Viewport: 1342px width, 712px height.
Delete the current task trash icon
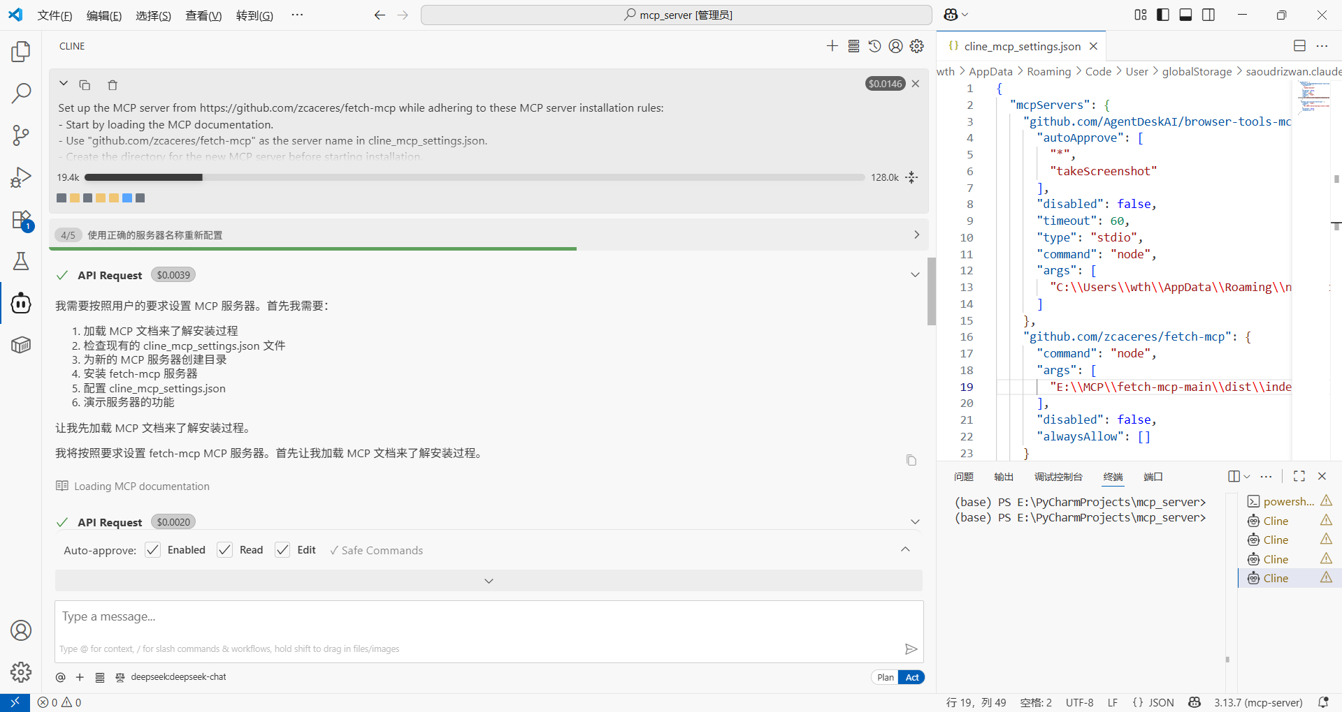(113, 85)
